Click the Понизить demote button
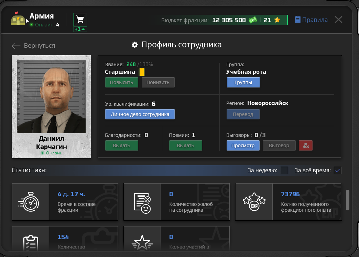The width and height of the screenshot is (359, 257). (158, 82)
